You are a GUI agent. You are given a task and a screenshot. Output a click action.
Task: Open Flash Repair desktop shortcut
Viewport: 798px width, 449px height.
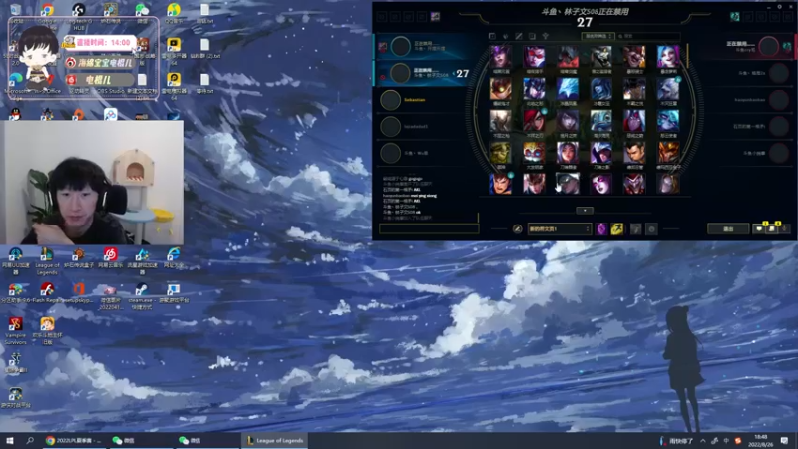[x=47, y=293]
